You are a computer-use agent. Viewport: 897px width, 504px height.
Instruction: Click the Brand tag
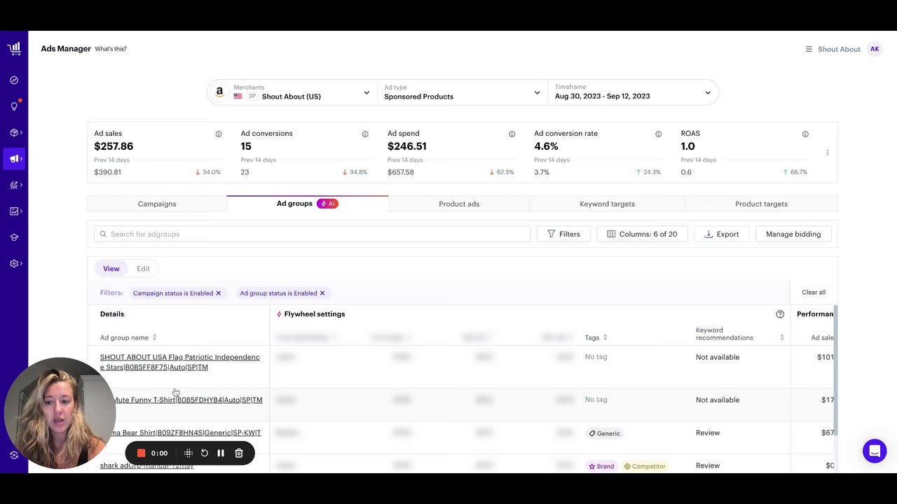[x=601, y=466]
